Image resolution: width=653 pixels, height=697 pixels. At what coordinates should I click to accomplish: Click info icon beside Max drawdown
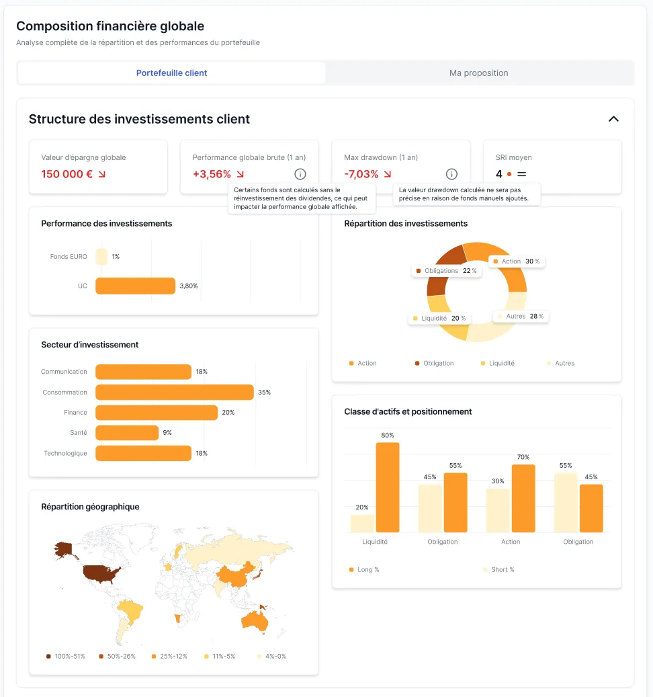452,174
